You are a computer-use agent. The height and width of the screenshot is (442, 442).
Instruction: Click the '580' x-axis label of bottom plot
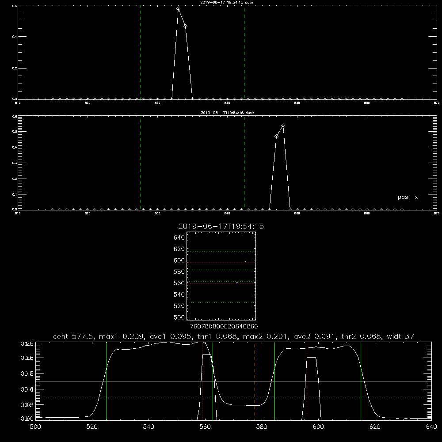tap(262, 427)
